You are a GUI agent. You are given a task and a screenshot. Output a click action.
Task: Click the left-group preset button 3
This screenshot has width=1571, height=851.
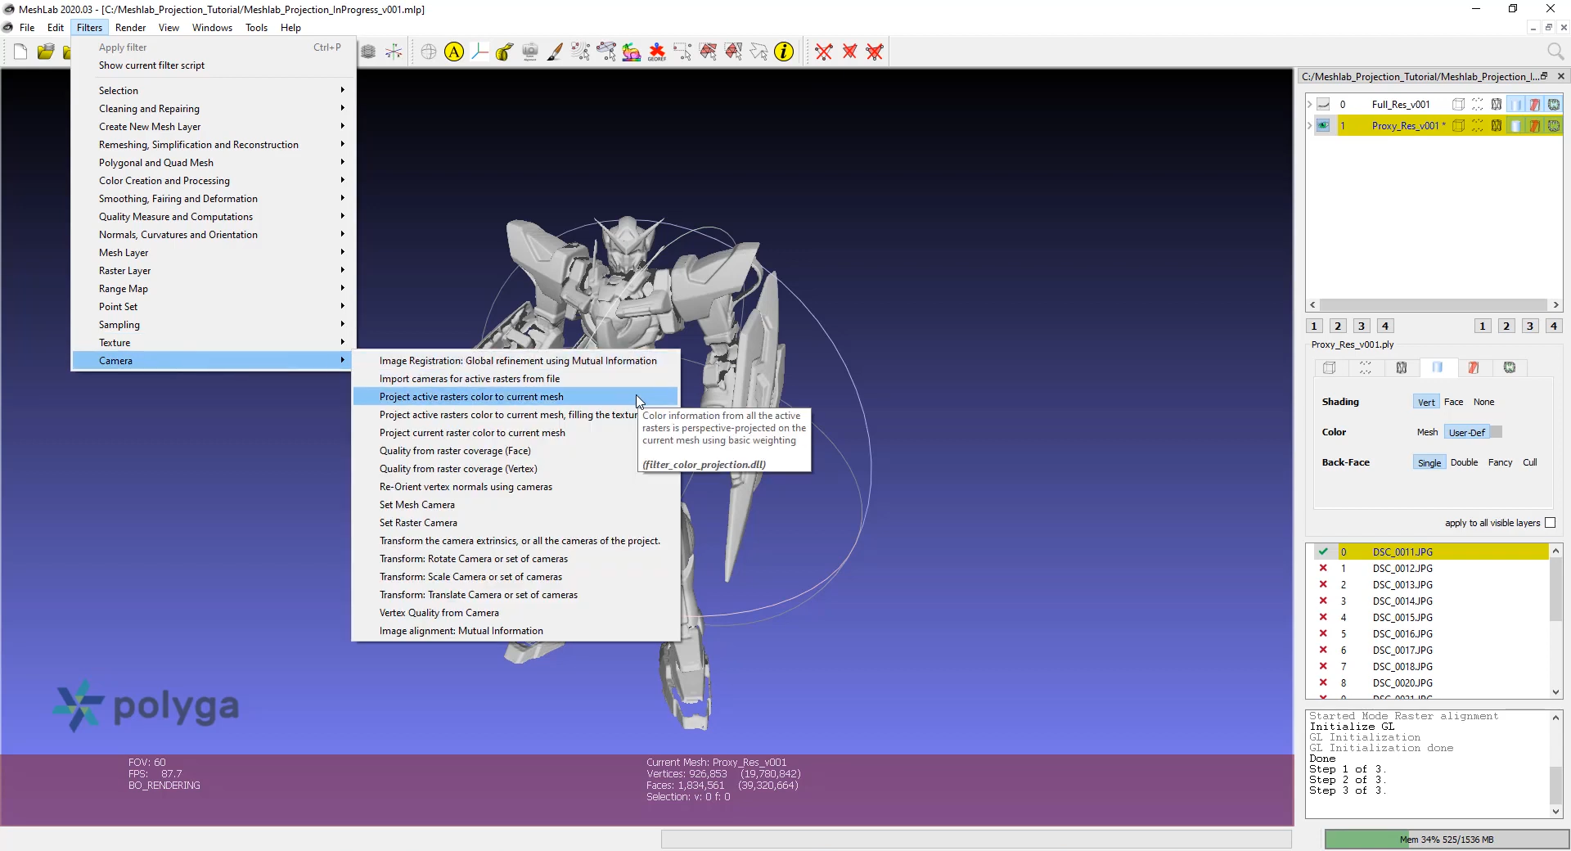click(1362, 326)
